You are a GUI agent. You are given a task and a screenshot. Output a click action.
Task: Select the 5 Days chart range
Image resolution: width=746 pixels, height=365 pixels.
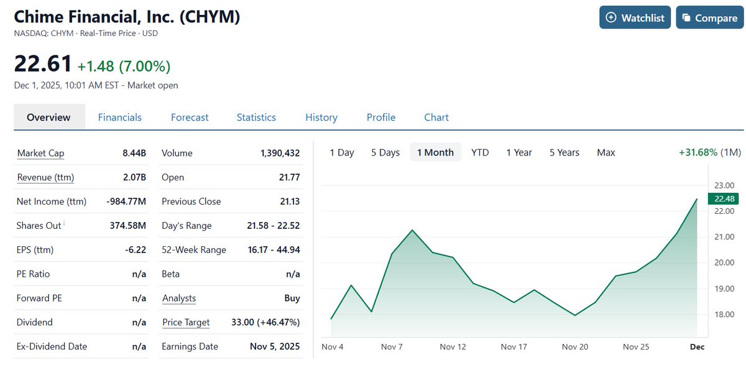click(385, 152)
